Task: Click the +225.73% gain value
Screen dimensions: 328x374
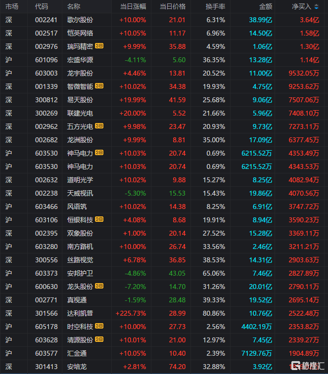Action: pos(131,313)
